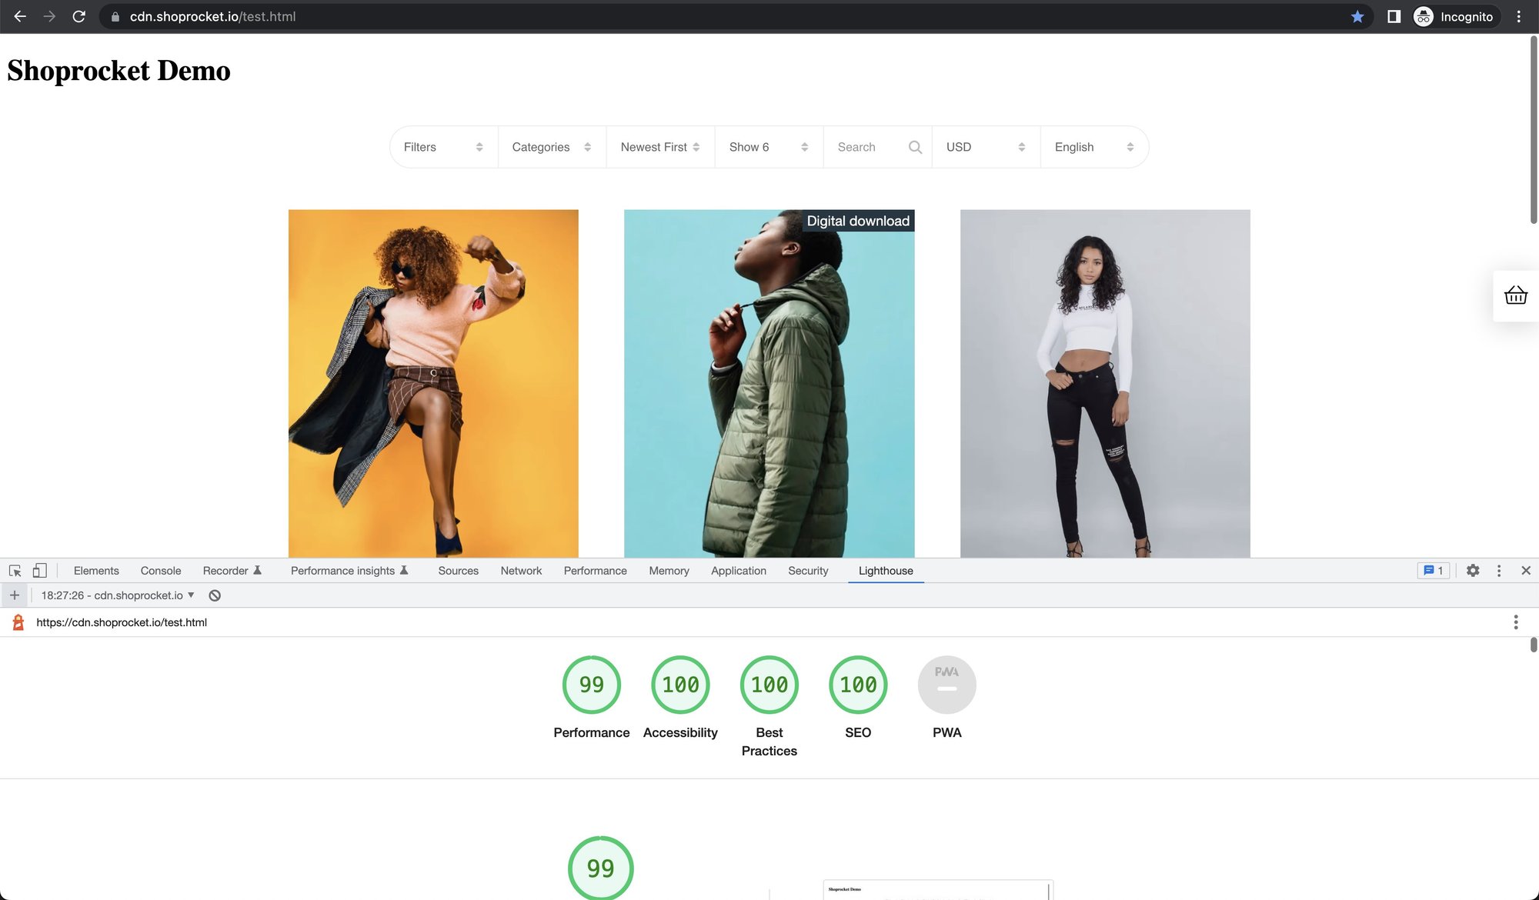Add a new Lighthouse report with plus
Screen dimensions: 1539x900
[15, 595]
